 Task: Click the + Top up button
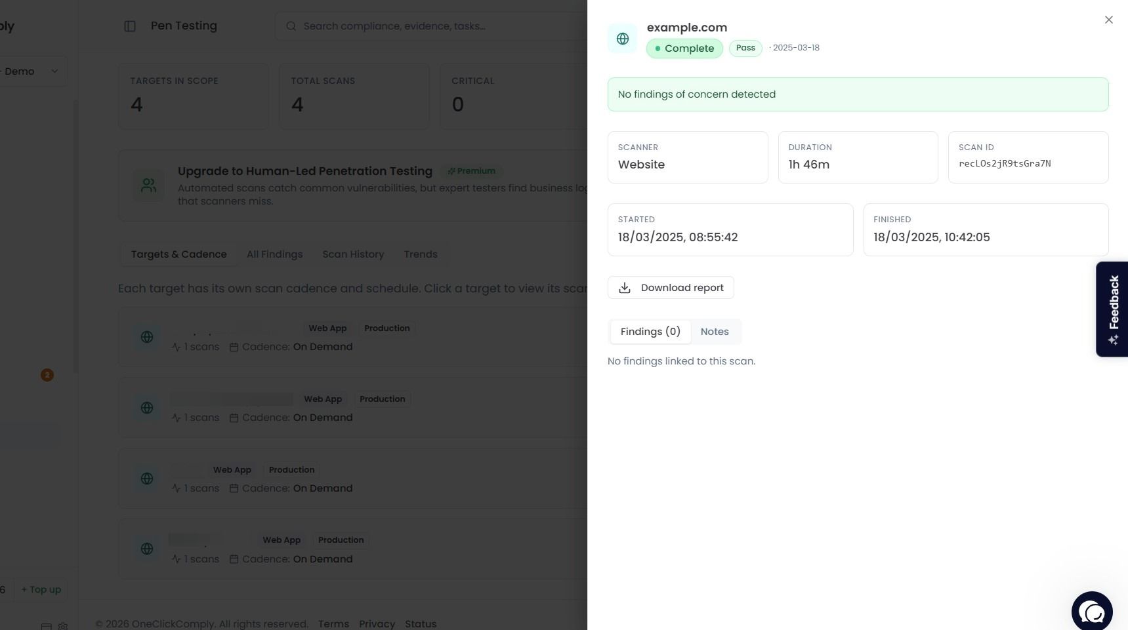pyautogui.click(x=41, y=589)
